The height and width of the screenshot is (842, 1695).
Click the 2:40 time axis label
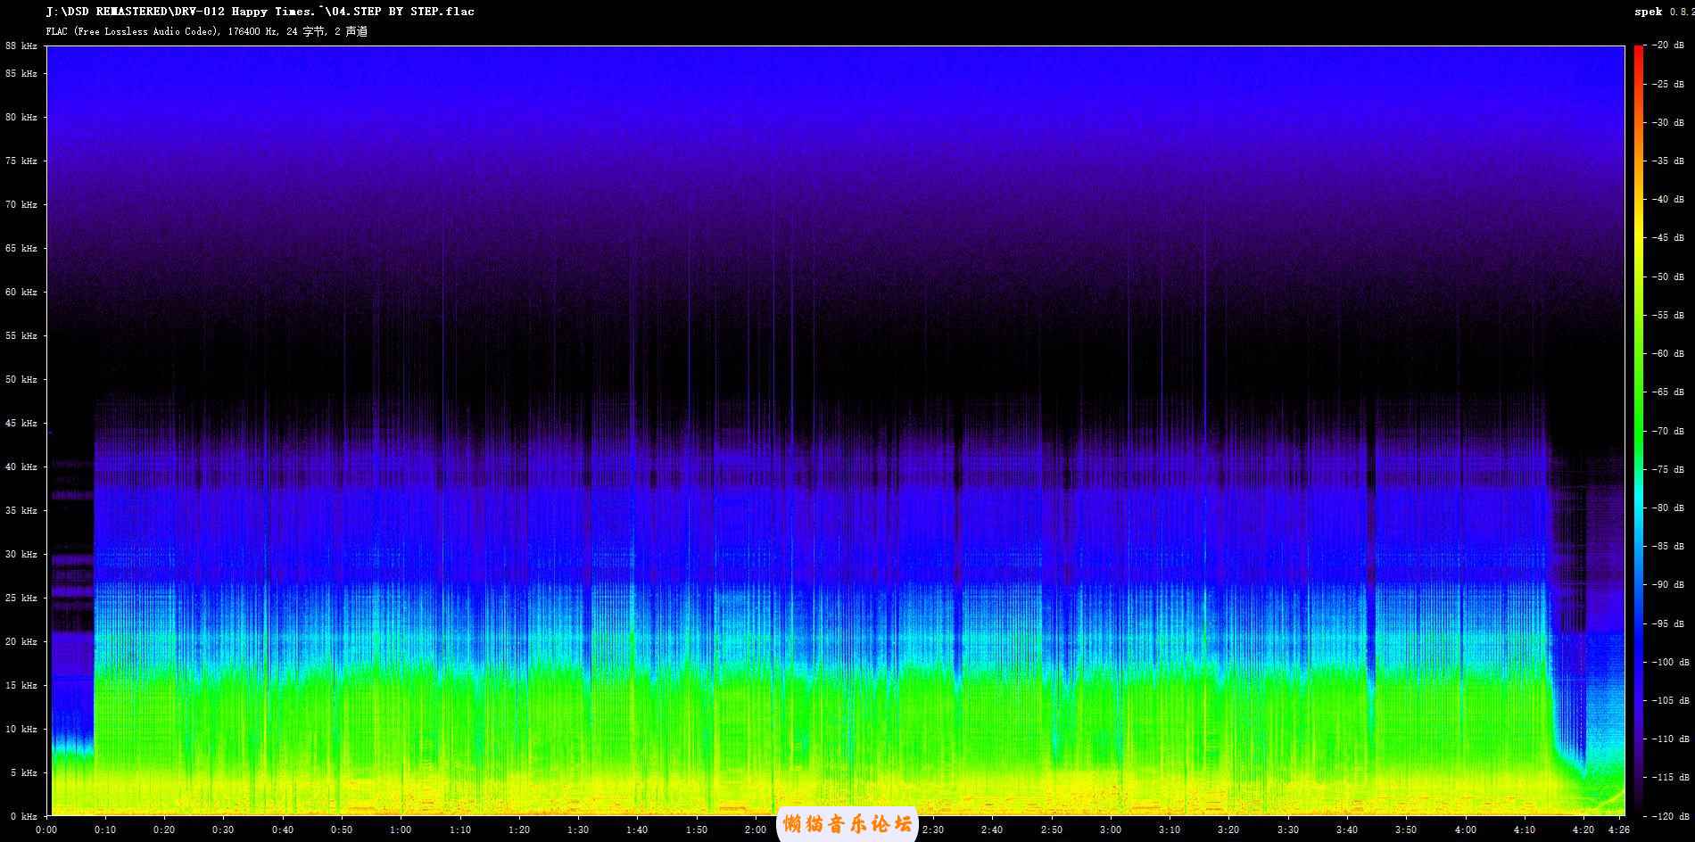(x=992, y=830)
